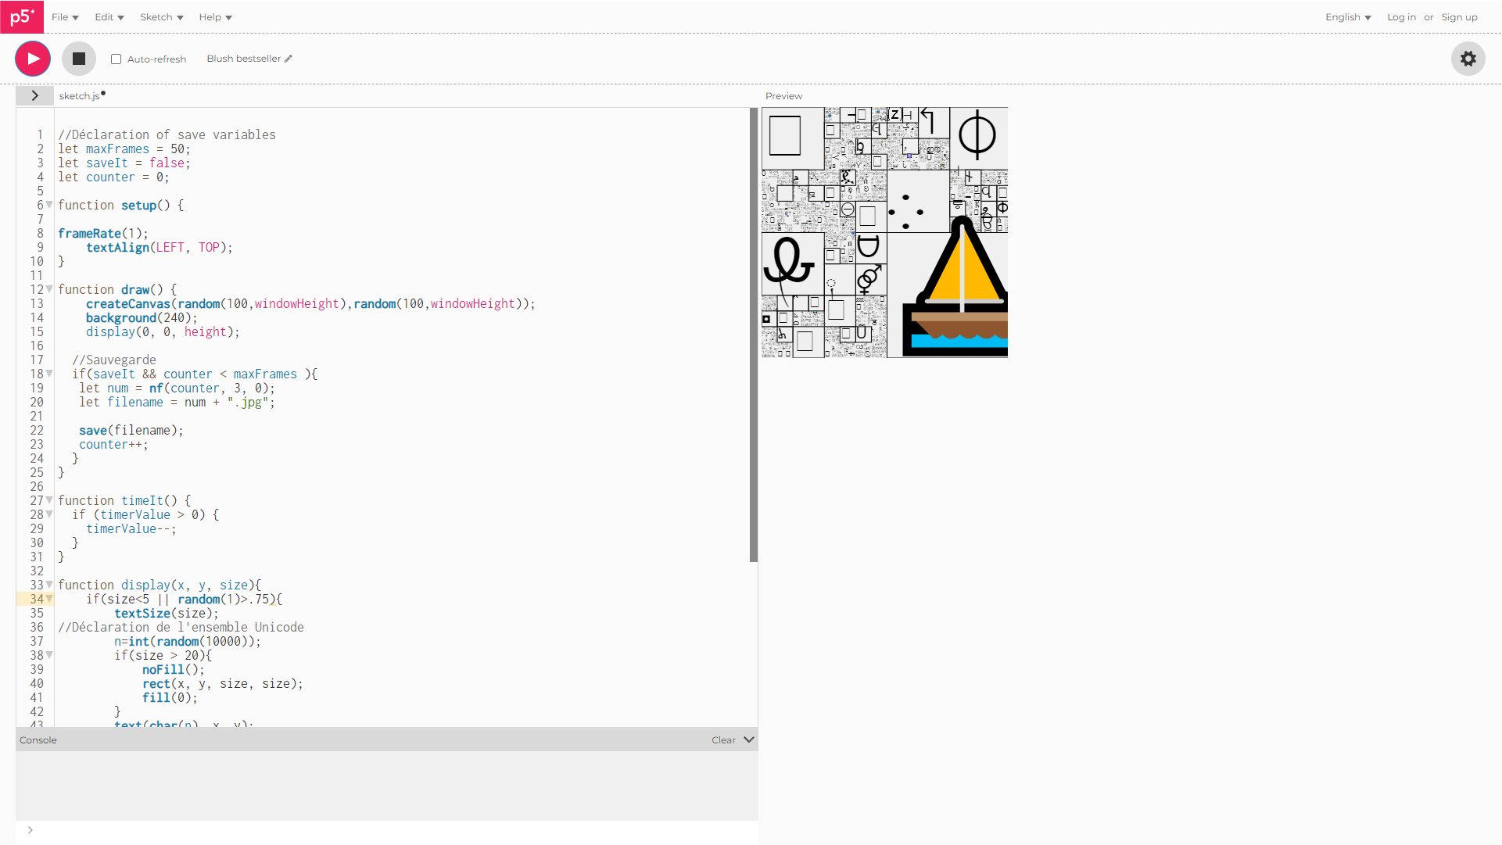Open settings via gear icon

click(x=1468, y=59)
